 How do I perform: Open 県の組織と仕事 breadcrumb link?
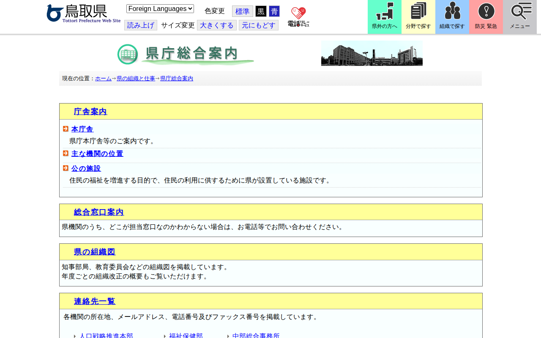(136, 79)
